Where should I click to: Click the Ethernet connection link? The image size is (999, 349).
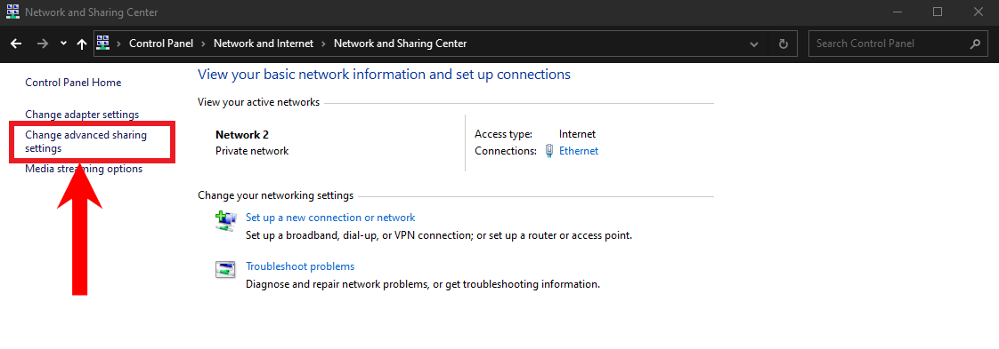579,151
